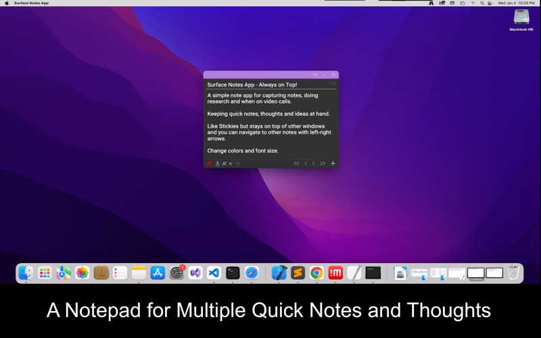
Task: Jump to the last note (double right arrows)
Action: tap(323, 164)
